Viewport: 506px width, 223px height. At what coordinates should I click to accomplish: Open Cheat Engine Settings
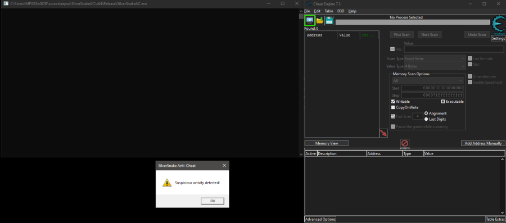point(498,39)
